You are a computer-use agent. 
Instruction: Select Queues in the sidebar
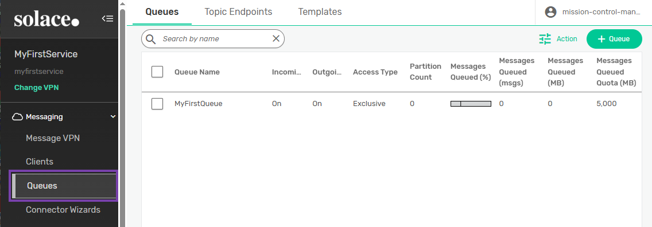tap(64, 186)
